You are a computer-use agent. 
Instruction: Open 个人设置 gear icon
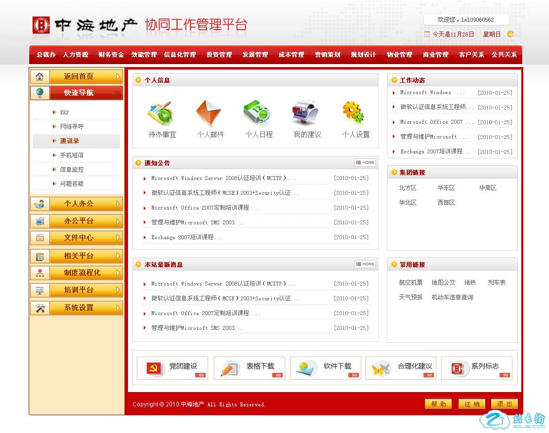pos(354,113)
